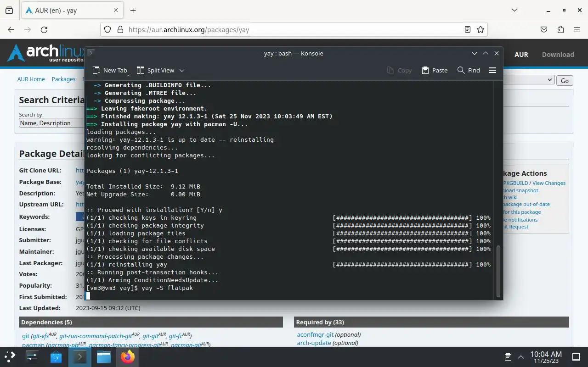Viewport: 588px width, 367px height.
Task: Focus the aur.archlinux.org URL field
Action: (294, 29)
